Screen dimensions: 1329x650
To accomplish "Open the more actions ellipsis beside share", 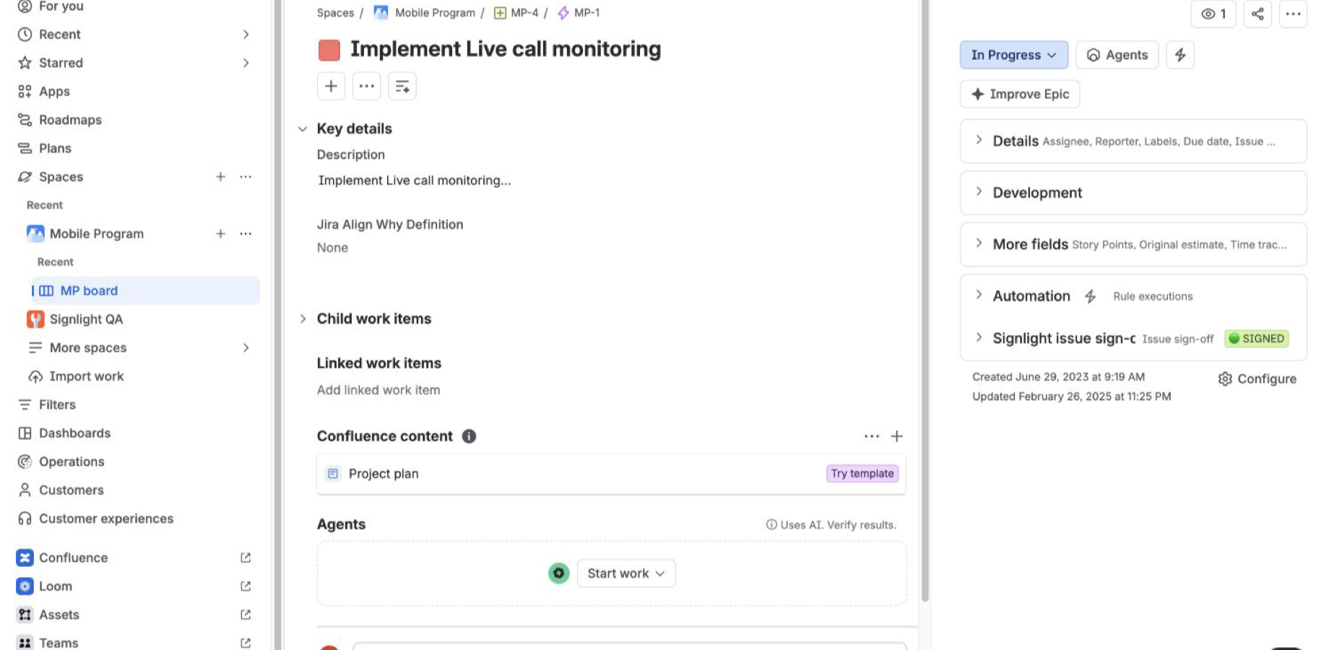I will point(1293,14).
